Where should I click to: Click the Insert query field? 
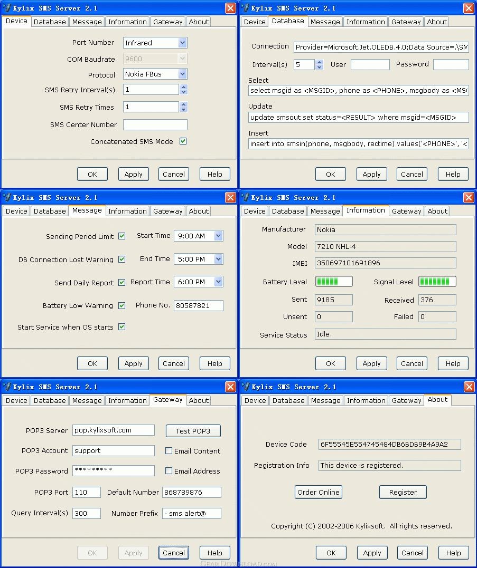click(359, 144)
